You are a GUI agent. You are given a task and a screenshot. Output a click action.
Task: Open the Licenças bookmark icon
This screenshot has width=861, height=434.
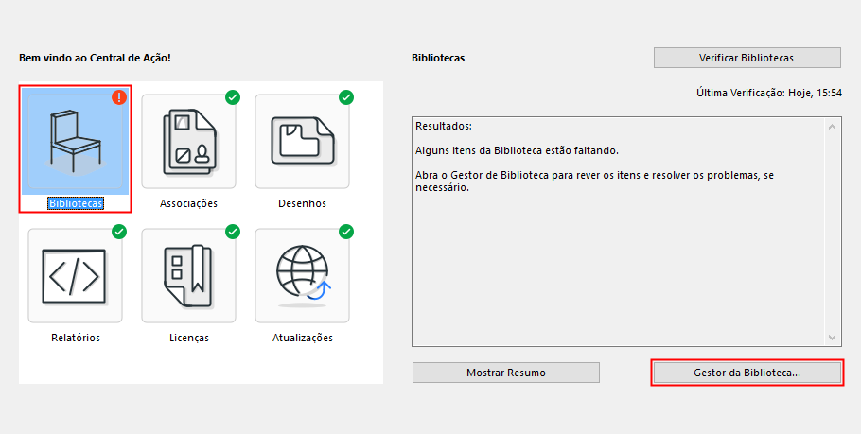(189, 275)
